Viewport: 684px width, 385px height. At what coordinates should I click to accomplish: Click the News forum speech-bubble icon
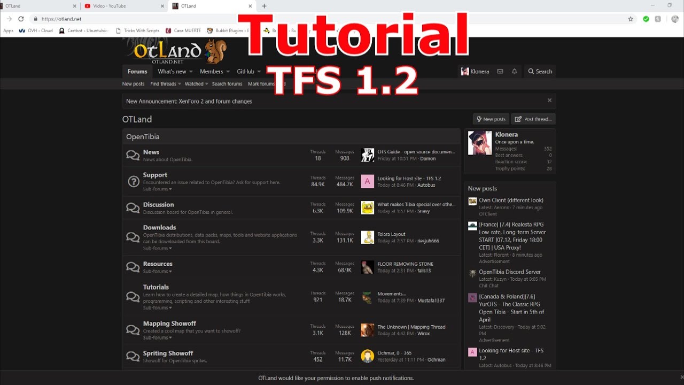click(133, 156)
